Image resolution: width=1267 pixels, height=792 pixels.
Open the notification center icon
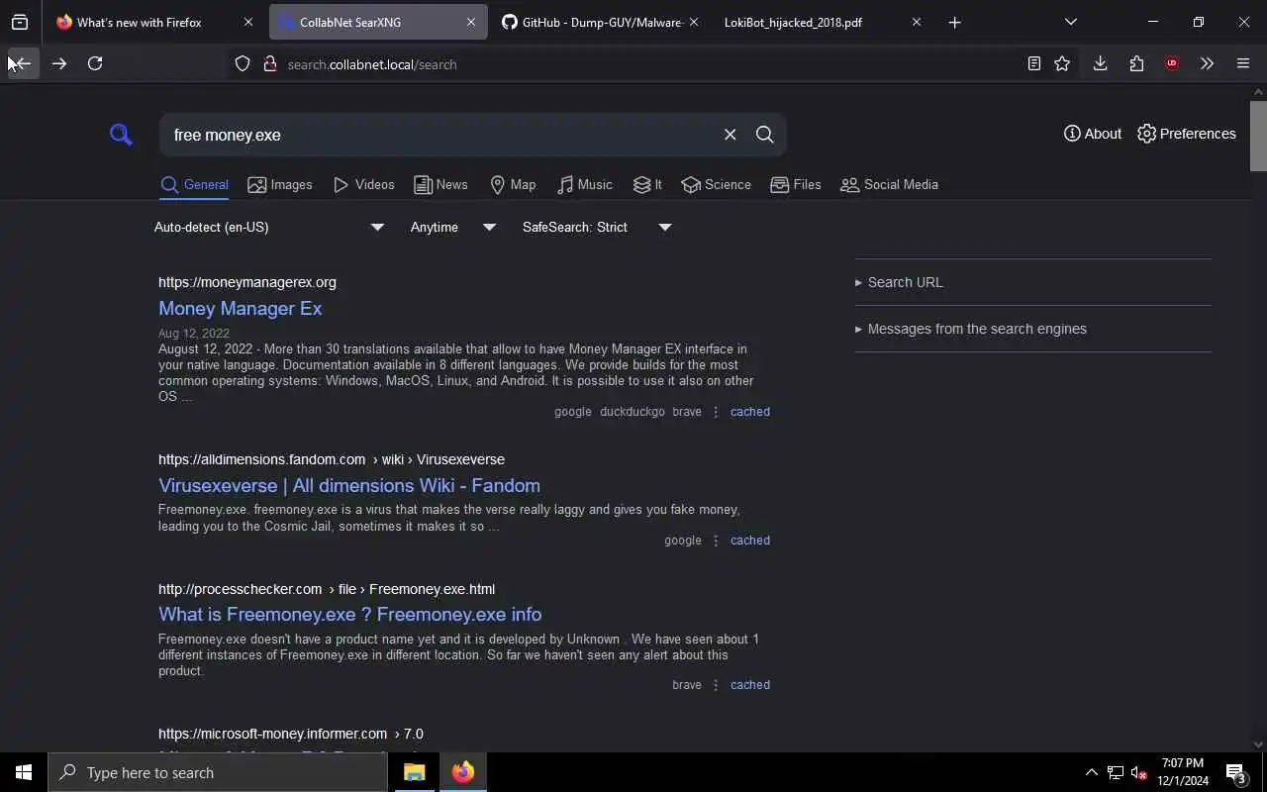1236,772
